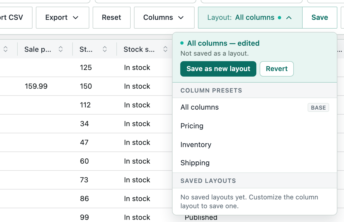Select the sale price cell 159.99
Image resolution: width=344 pixels, height=222 pixels.
[36, 86]
